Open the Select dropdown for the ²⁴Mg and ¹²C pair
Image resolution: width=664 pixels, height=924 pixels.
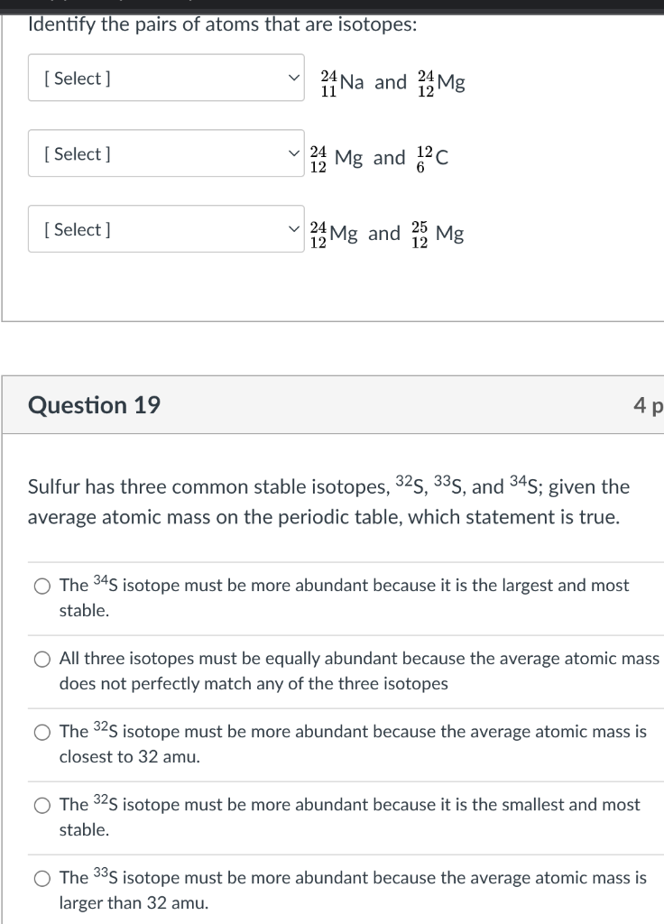click(166, 154)
